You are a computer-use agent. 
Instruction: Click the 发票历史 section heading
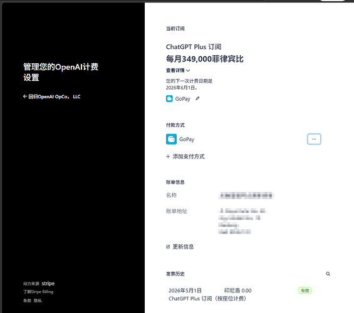click(175, 274)
